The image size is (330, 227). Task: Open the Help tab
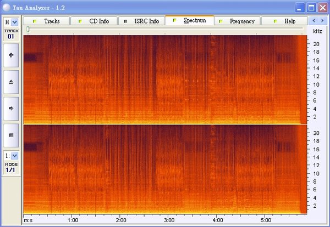coord(284,21)
